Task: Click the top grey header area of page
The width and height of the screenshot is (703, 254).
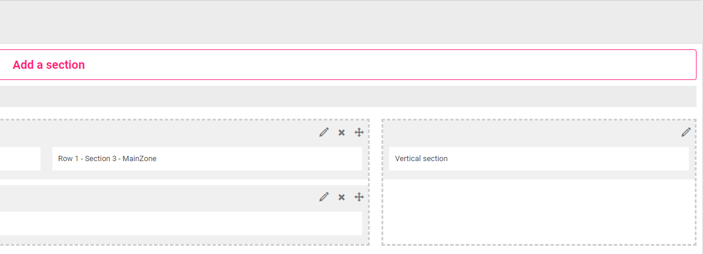Action: click(x=351, y=22)
